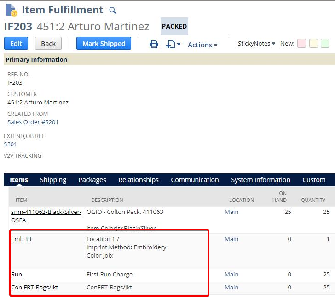Click the ON HAND column header

(x=279, y=197)
